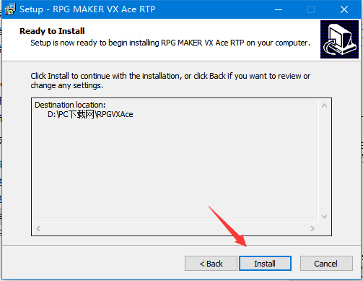
Task: Click the 'Click Install to continue' instruction text
Action: click(170, 80)
